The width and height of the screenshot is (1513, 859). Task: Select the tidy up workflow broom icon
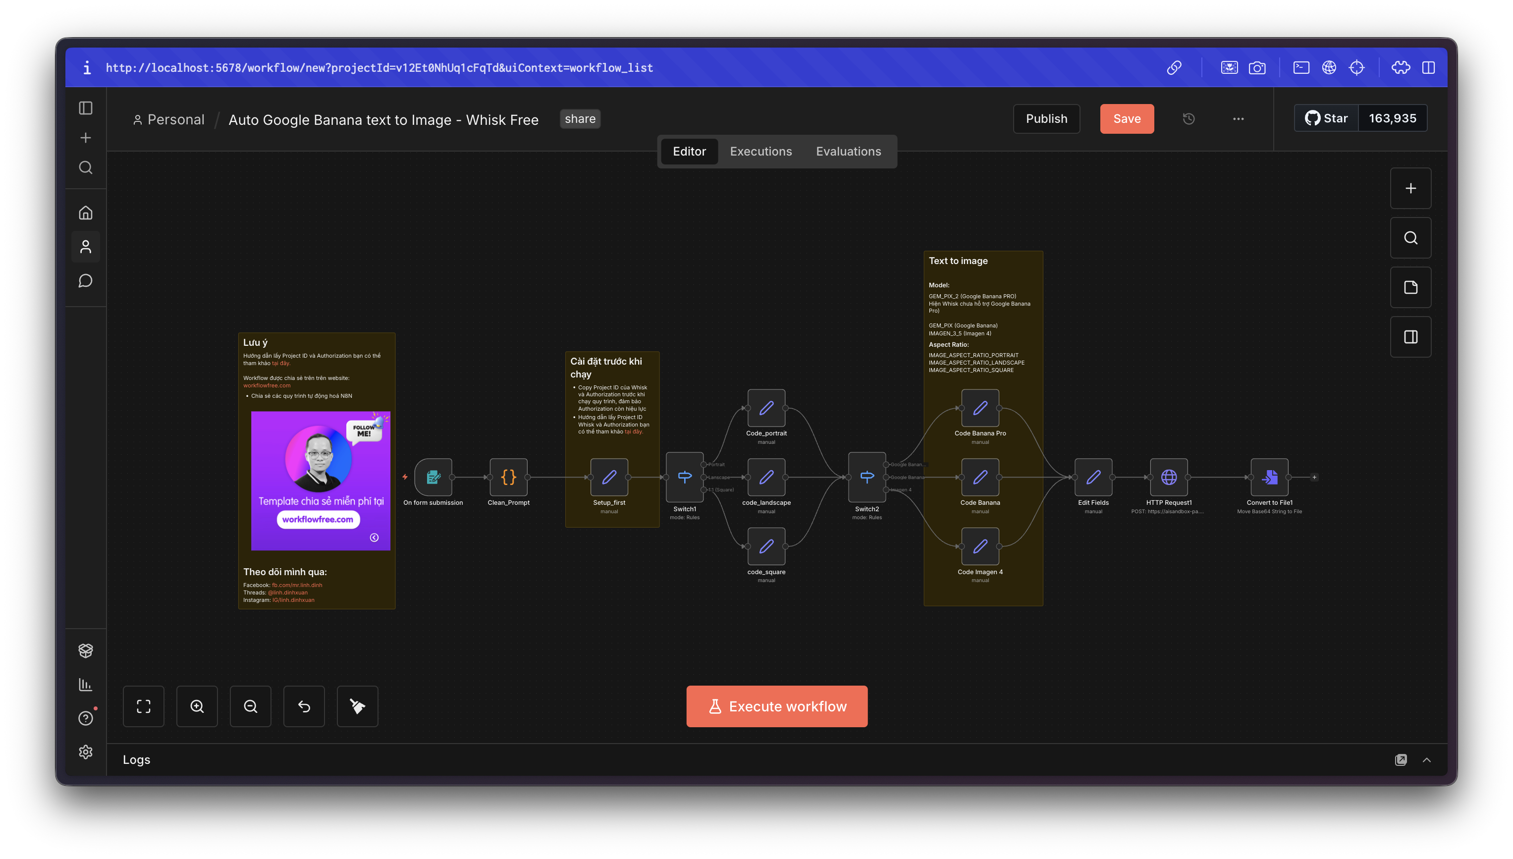[x=357, y=706]
